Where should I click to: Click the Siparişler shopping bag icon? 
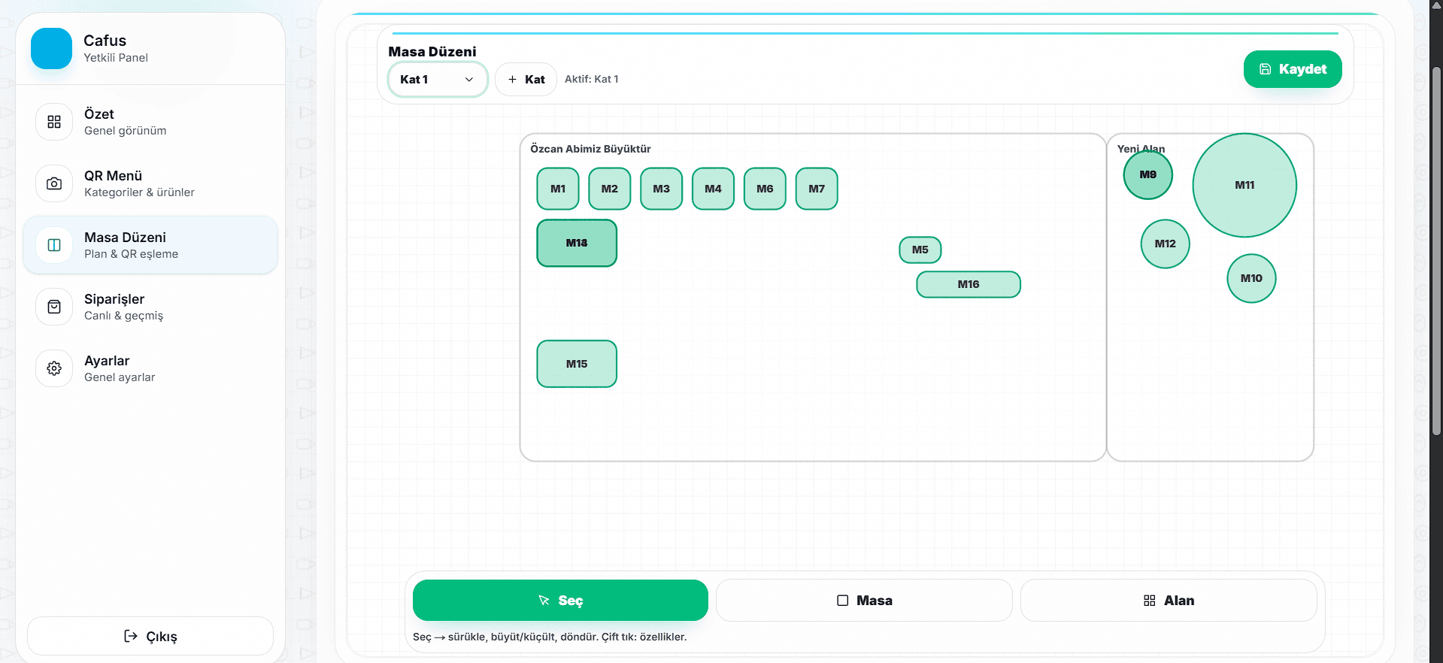[x=54, y=307]
